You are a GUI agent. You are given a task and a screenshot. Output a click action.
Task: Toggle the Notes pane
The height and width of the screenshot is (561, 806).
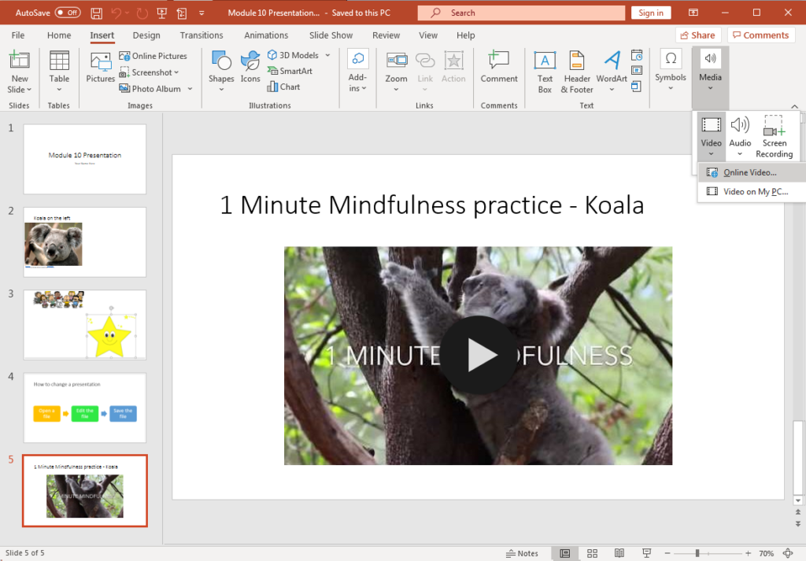click(x=521, y=552)
